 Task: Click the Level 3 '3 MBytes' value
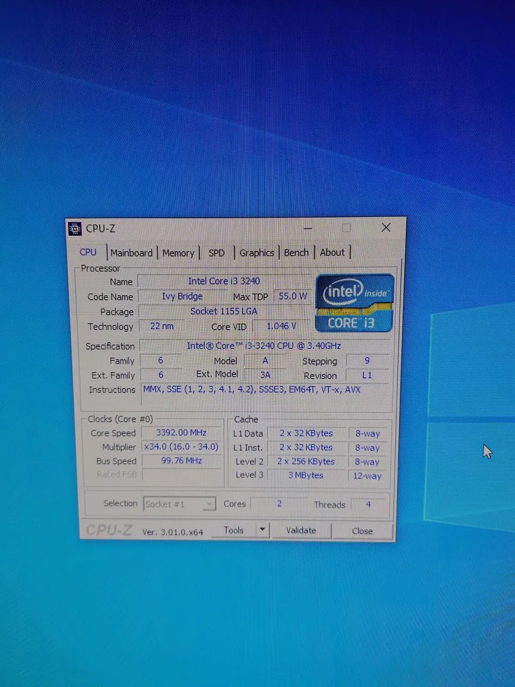tap(306, 476)
